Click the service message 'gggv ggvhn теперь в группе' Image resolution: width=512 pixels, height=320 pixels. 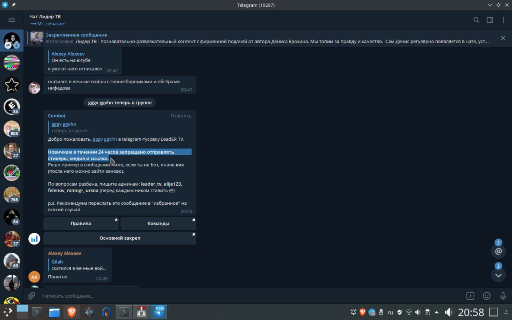[x=120, y=103]
